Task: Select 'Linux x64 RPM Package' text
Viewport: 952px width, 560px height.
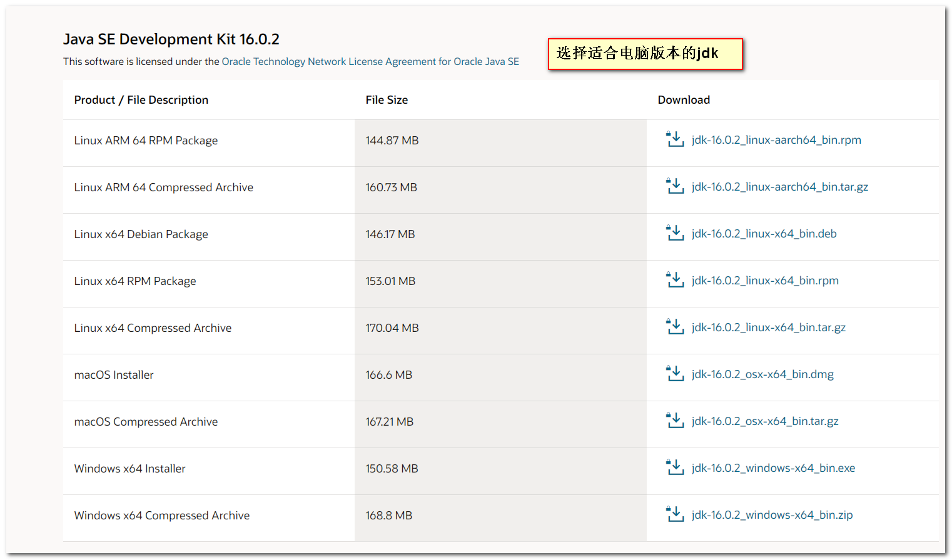Action: point(135,281)
